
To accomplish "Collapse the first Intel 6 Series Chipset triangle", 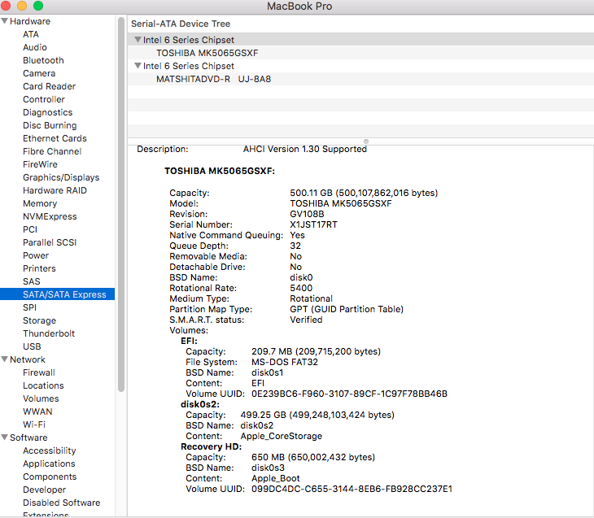I will click(x=138, y=39).
